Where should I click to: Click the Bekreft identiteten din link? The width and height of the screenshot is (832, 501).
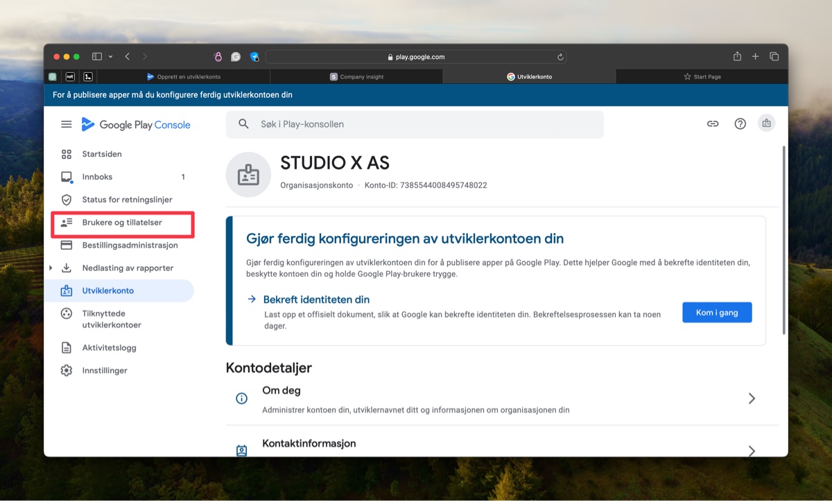[x=316, y=300]
